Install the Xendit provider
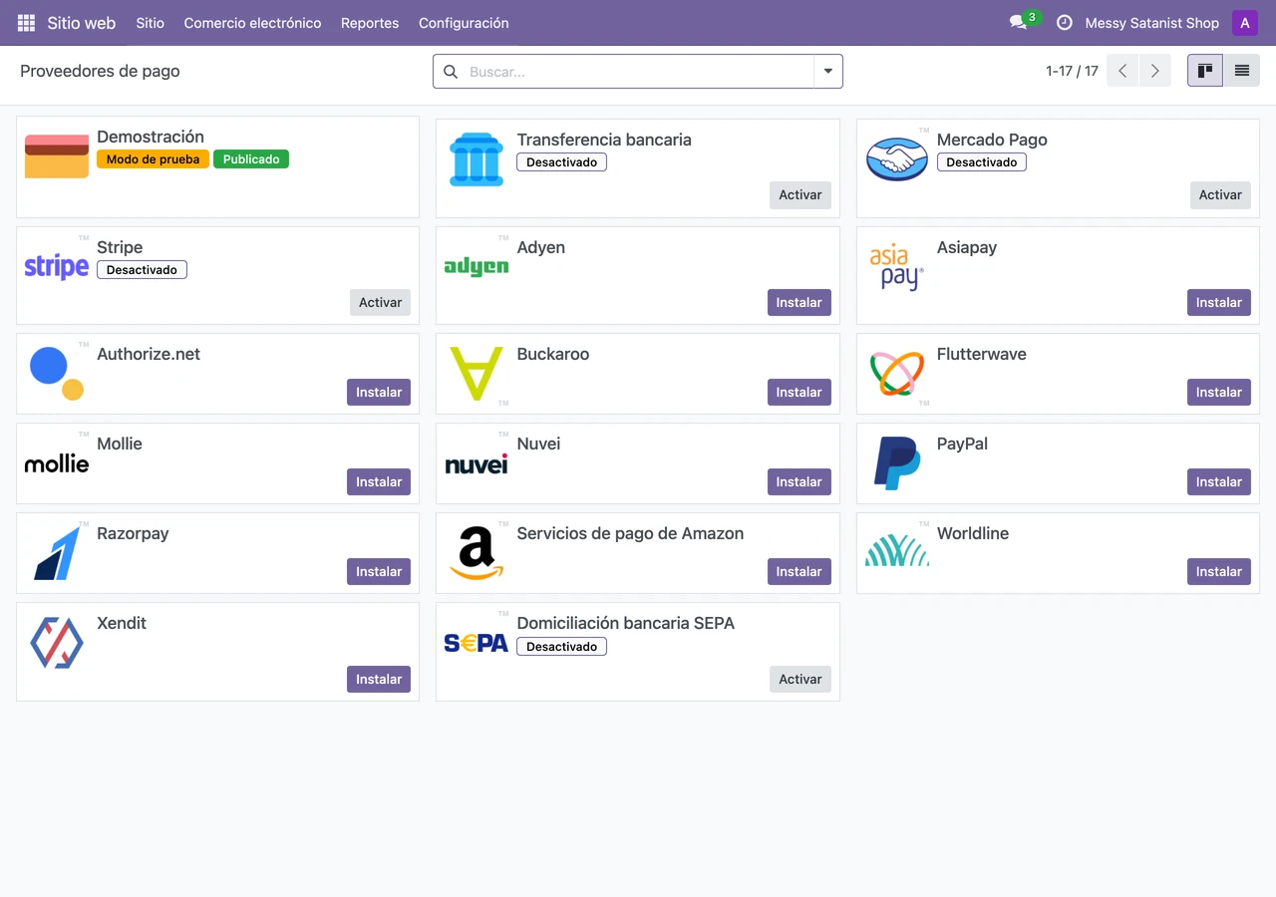Image resolution: width=1276 pixels, height=897 pixels. click(379, 679)
